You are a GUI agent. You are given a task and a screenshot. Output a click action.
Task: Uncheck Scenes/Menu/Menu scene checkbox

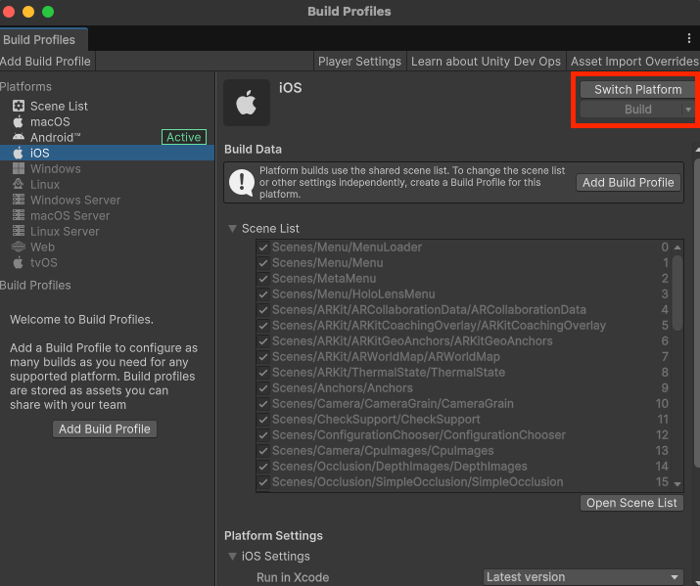[x=263, y=263]
